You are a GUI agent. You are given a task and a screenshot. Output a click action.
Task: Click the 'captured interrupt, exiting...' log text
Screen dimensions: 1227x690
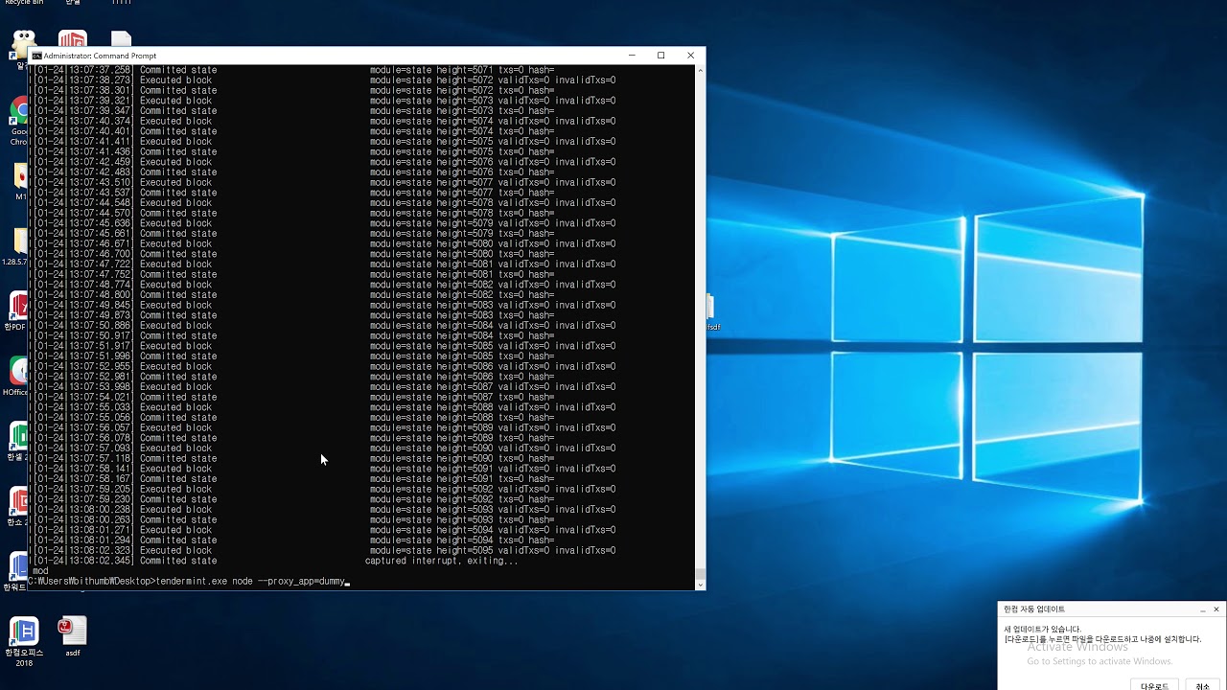(441, 561)
